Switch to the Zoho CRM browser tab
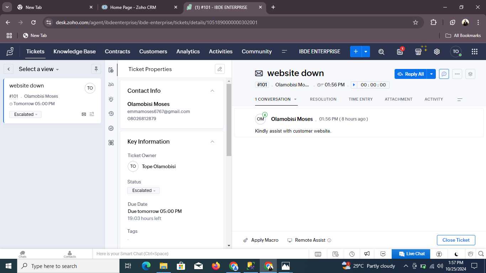The image size is (486, 273). coord(140,7)
